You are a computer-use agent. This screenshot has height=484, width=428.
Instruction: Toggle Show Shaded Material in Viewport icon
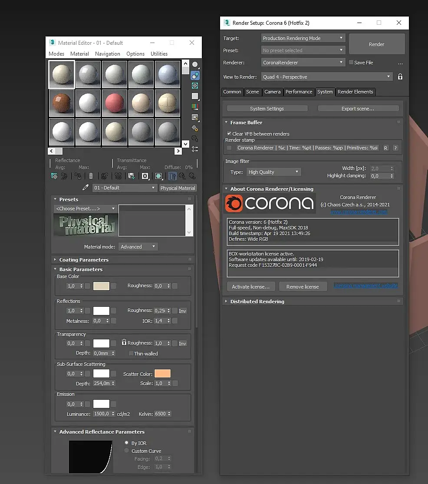158,176
